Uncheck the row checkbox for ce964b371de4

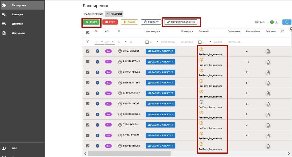point(88,83)
